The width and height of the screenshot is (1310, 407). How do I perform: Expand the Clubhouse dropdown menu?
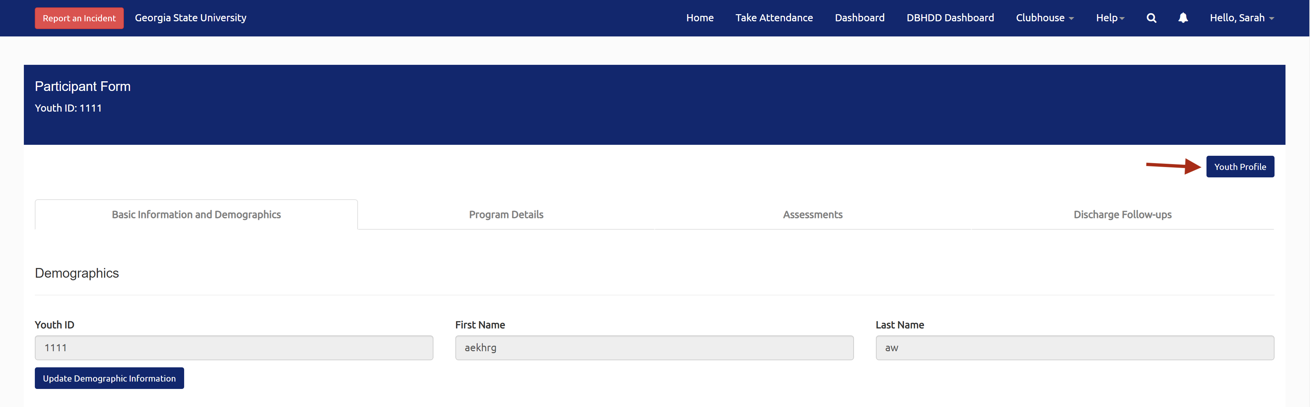[x=1045, y=18]
